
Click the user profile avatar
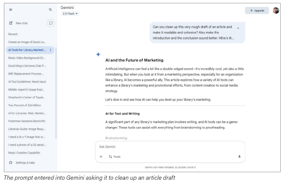[x=276, y=10]
